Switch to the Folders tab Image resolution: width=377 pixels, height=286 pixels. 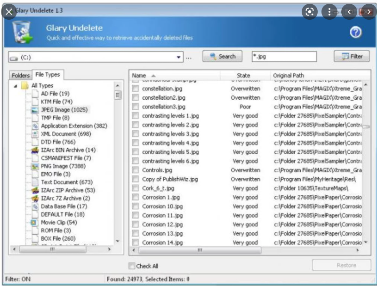coord(20,75)
